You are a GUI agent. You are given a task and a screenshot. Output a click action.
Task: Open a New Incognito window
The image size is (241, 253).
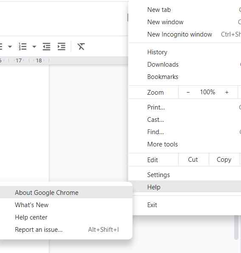pyautogui.click(x=185, y=34)
